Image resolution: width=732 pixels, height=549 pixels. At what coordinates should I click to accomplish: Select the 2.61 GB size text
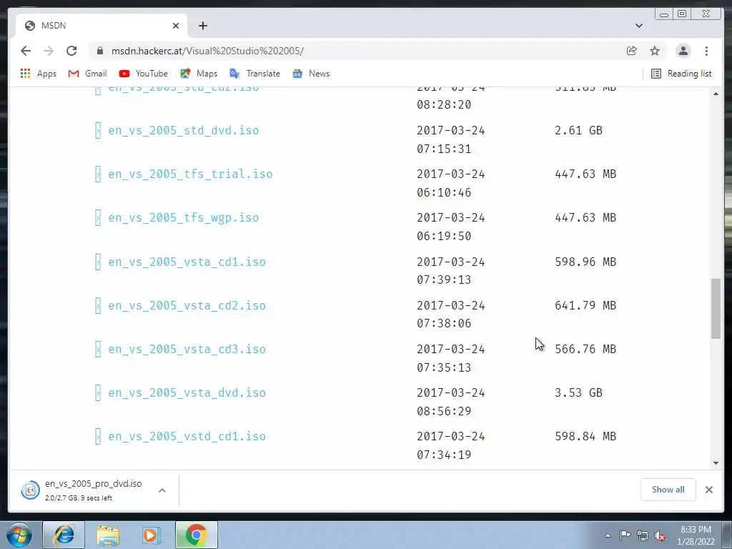click(578, 130)
